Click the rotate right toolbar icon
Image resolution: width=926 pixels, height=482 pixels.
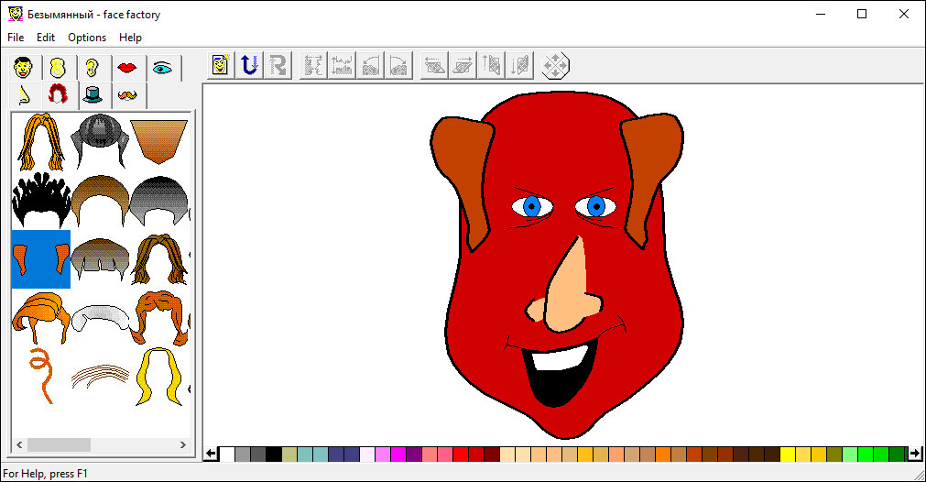[398, 64]
